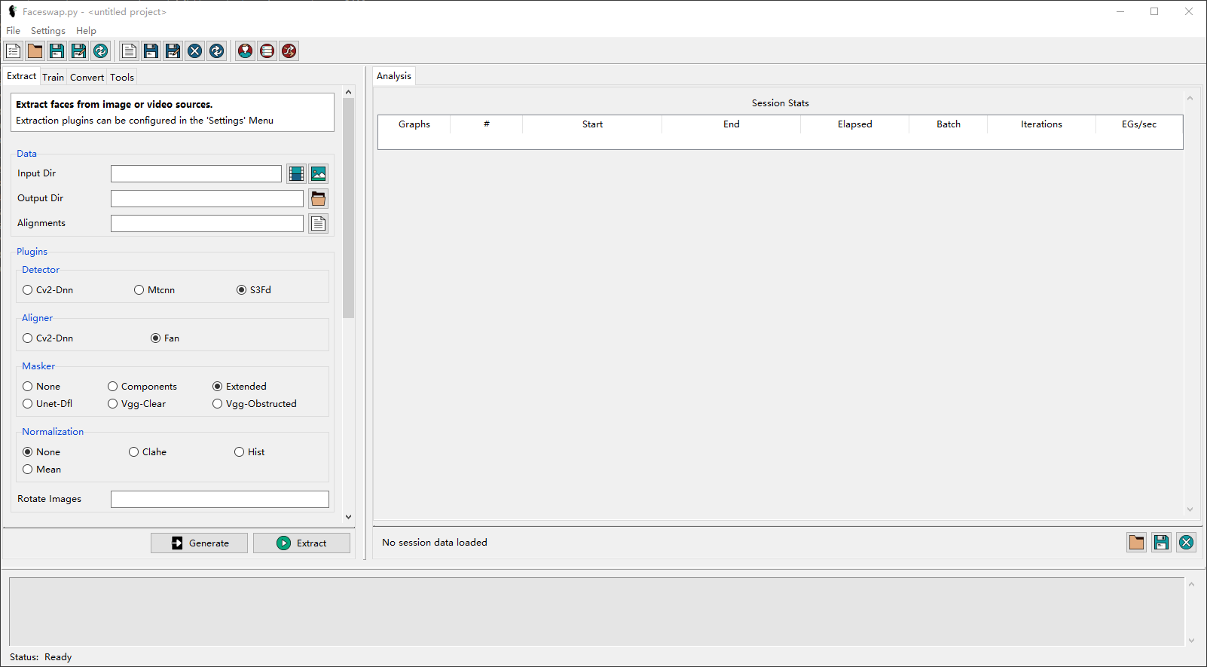Open a project with the toolbar folder icon
The width and height of the screenshot is (1207, 667).
point(35,51)
